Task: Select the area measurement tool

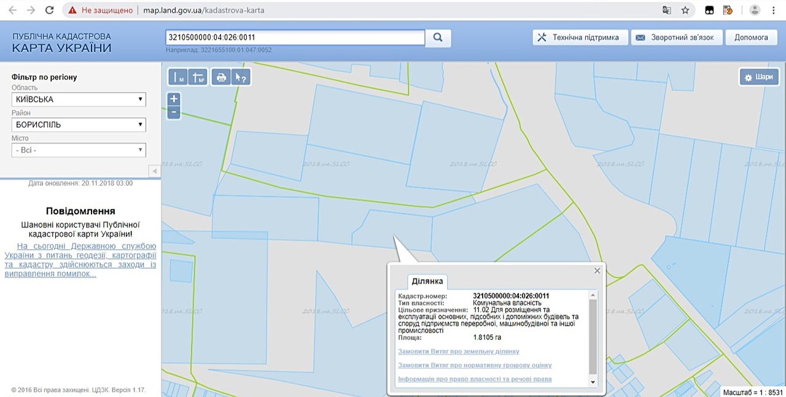Action: click(198, 77)
